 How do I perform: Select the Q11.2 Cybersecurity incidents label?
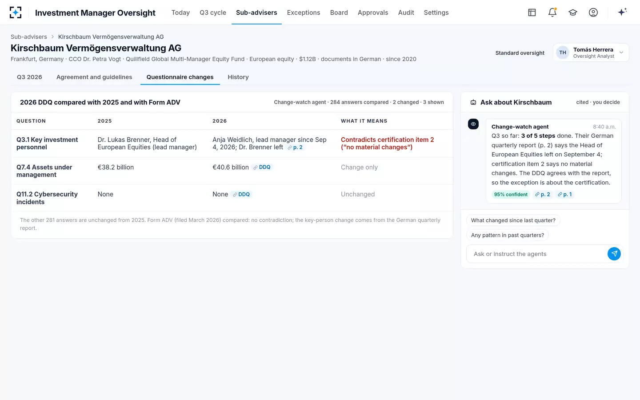47,198
